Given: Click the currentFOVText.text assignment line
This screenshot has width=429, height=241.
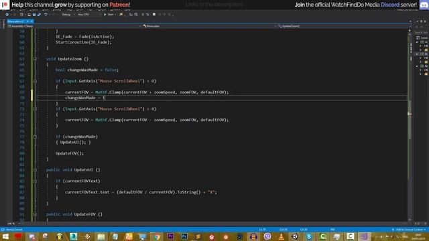Looking at the screenshot, I should 141,192.
